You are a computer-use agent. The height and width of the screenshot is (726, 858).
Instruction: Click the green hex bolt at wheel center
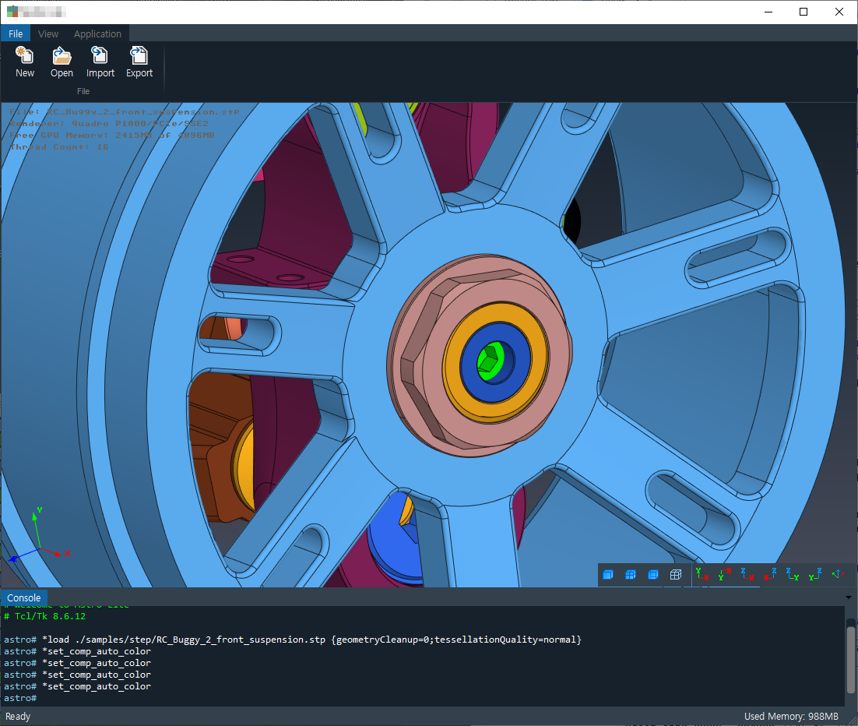click(489, 361)
